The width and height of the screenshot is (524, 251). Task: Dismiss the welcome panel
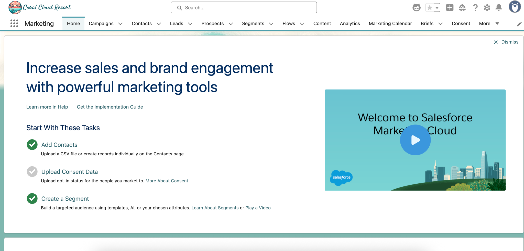click(x=506, y=42)
